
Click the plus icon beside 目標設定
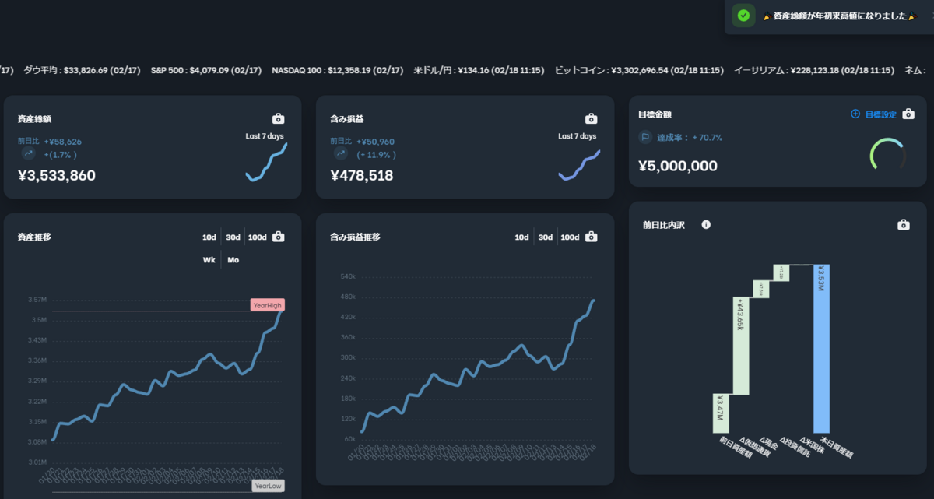855,114
